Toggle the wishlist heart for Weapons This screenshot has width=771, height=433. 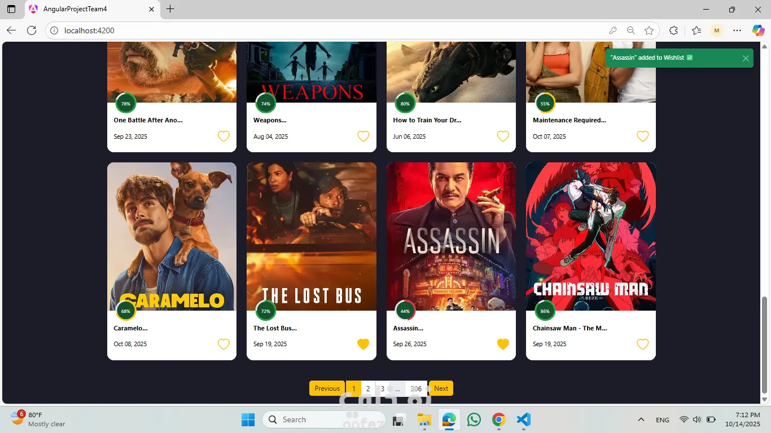click(363, 136)
